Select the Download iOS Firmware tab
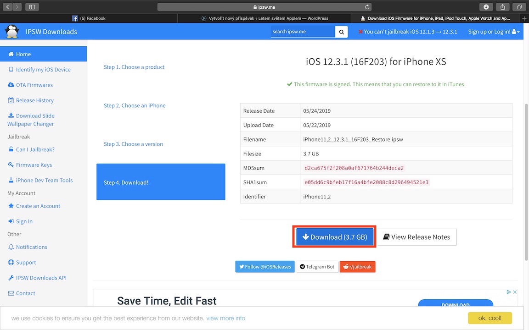529x330 pixels. pos(435,18)
